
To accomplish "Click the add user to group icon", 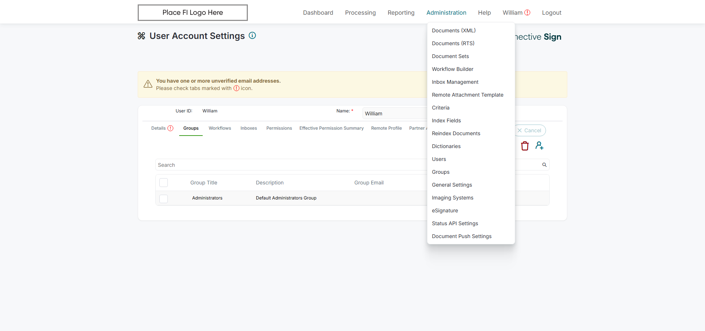I will point(539,146).
